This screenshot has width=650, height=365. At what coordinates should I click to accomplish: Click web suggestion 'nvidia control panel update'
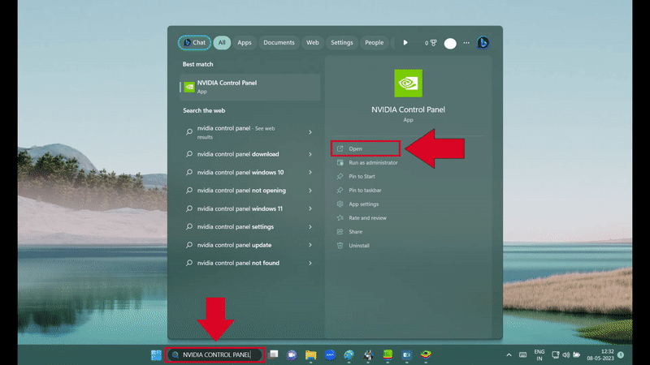(x=234, y=245)
